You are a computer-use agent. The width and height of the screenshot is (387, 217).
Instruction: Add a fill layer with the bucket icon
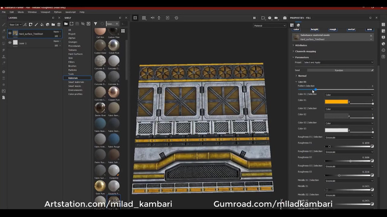click(42, 25)
